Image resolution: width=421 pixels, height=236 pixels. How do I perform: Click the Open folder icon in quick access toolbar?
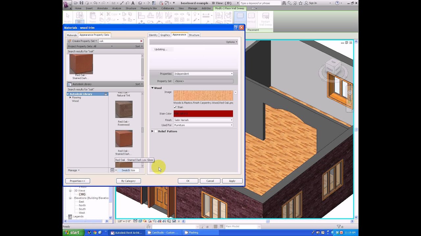coord(76,3)
